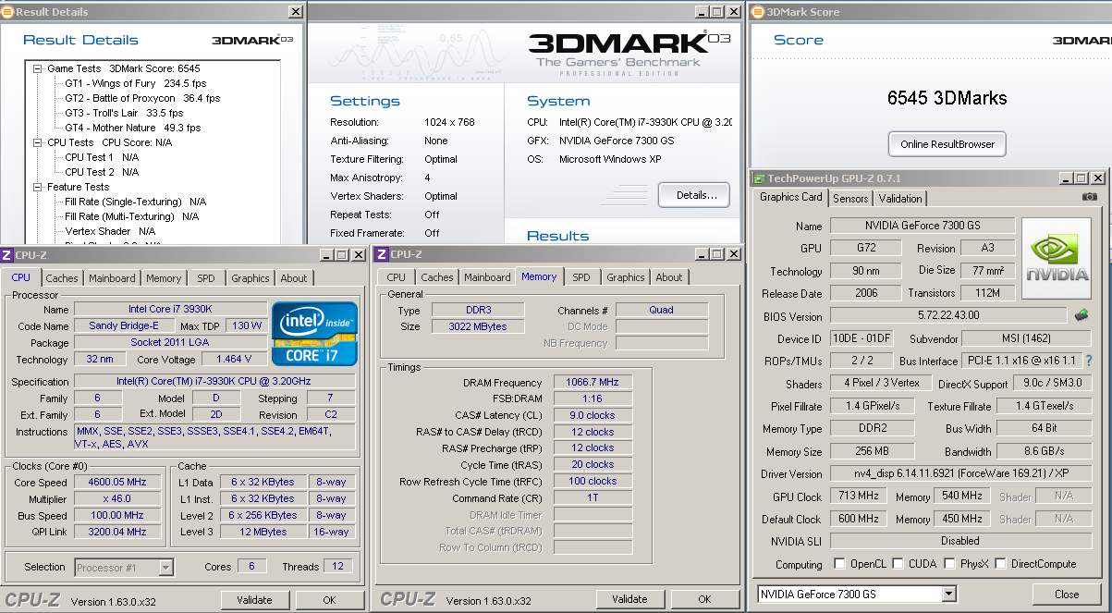Viewport: 1112px width, 613px height.
Task: Click the DRAM Frequency value 1066.7 MHz
Action: 593,383
